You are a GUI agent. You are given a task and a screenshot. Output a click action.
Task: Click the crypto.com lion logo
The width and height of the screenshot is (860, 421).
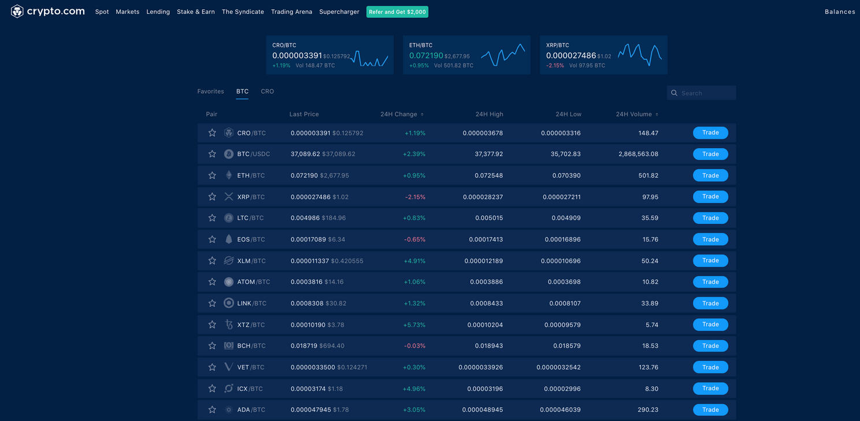pyautogui.click(x=17, y=12)
